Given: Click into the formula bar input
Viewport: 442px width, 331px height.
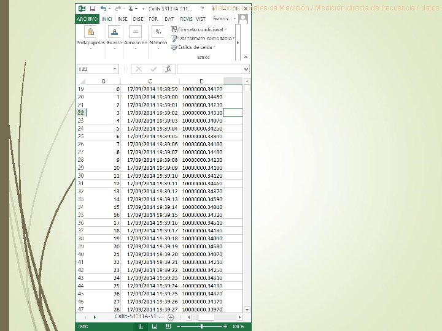Looking at the screenshot, I should click(210, 69).
